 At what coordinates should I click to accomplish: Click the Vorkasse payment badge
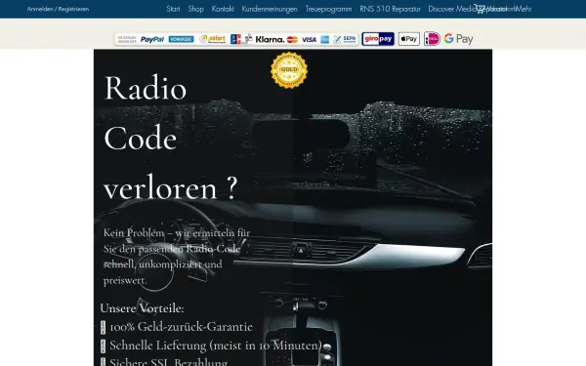point(182,39)
